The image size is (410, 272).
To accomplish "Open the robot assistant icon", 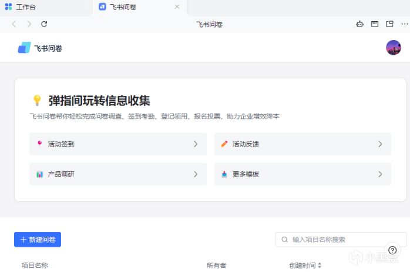I will pyautogui.click(x=360, y=24).
